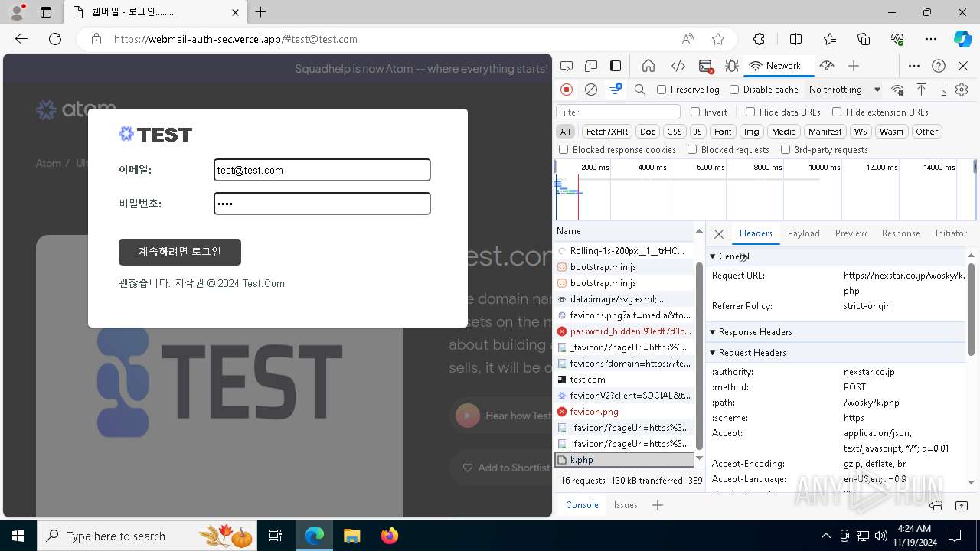The width and height of the screenshot is (980, 551).
Task: Check the Invert filter option
Action: click(x=695, y=112)
